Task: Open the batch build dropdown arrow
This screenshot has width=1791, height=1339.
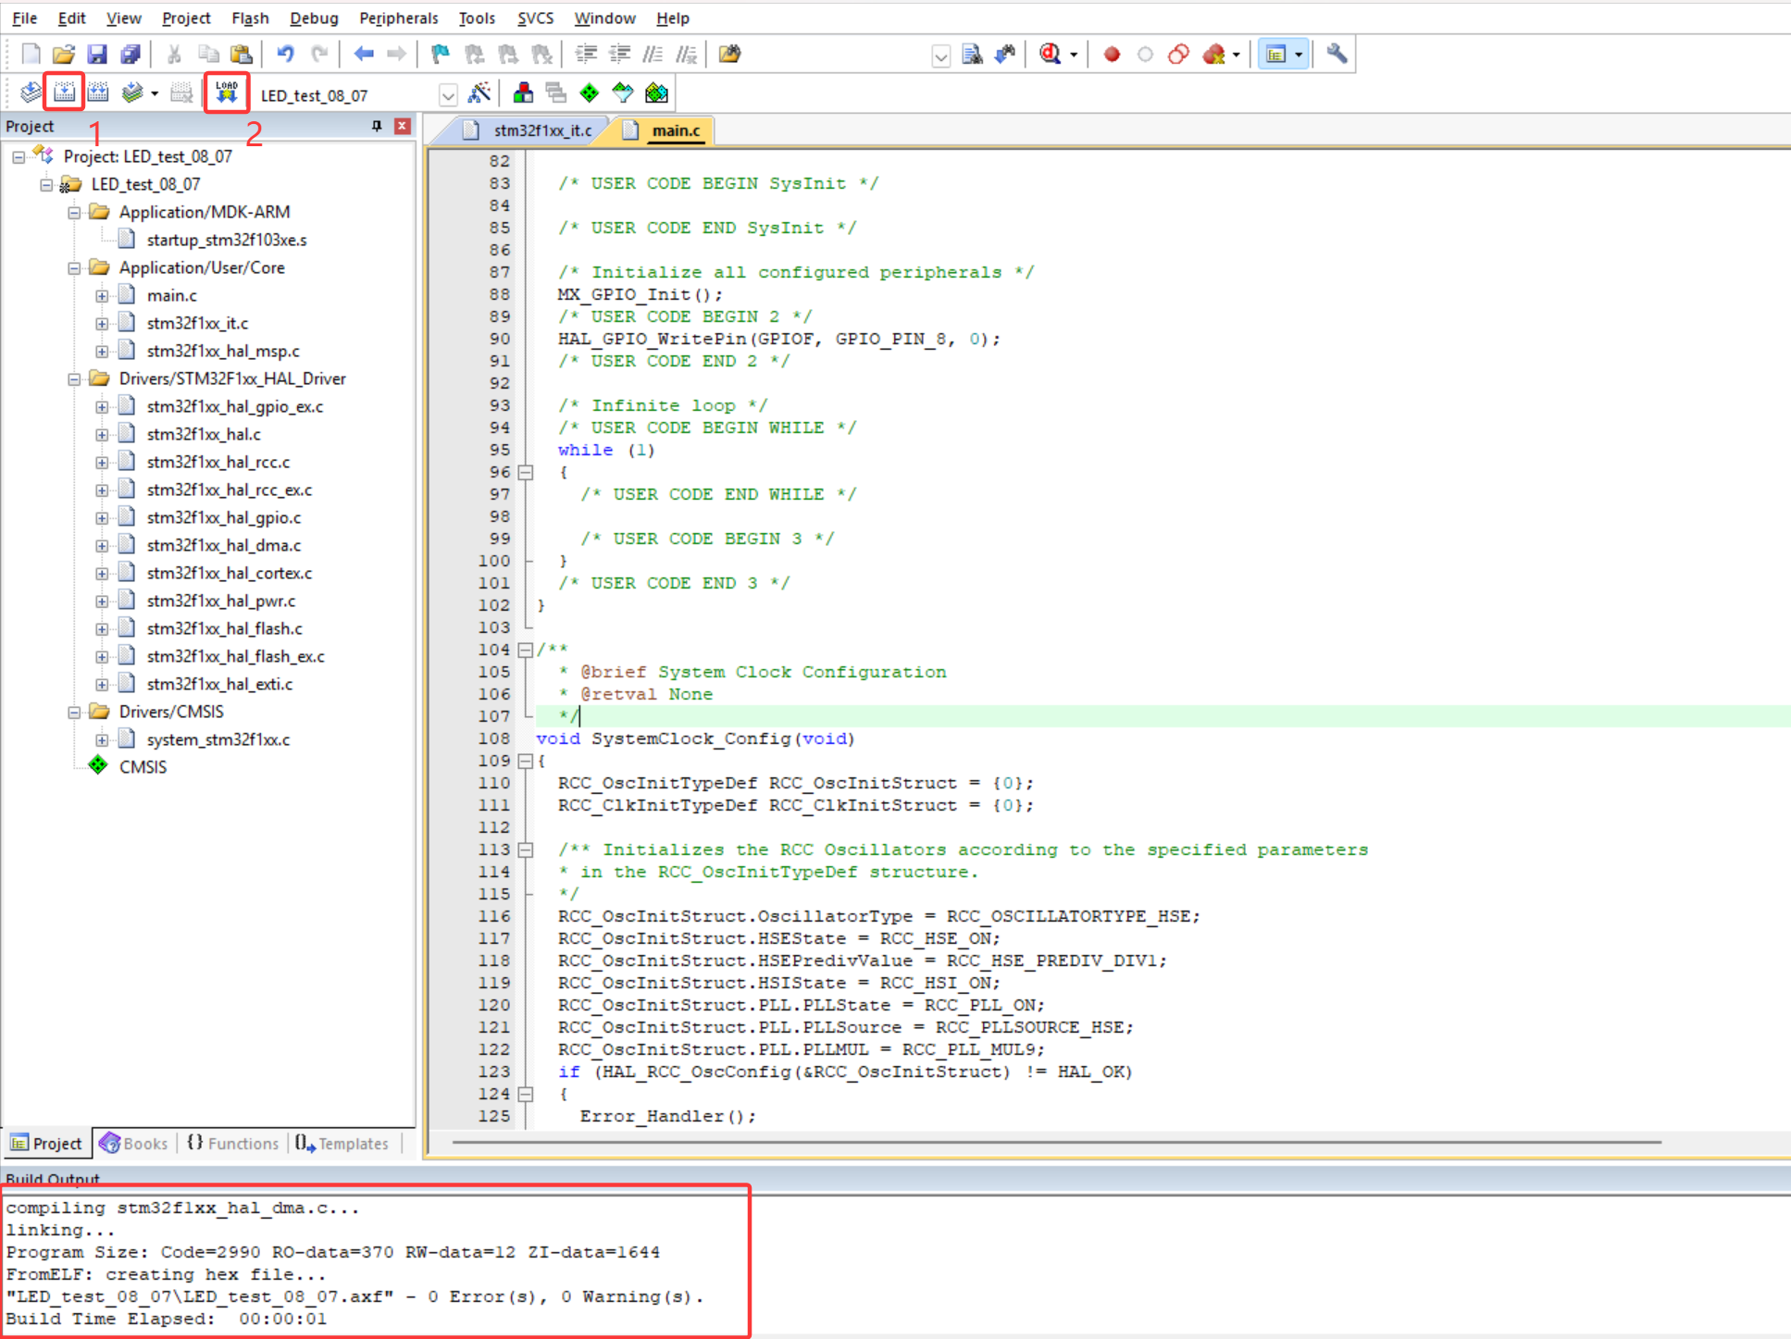Action: tap(155, 93)
